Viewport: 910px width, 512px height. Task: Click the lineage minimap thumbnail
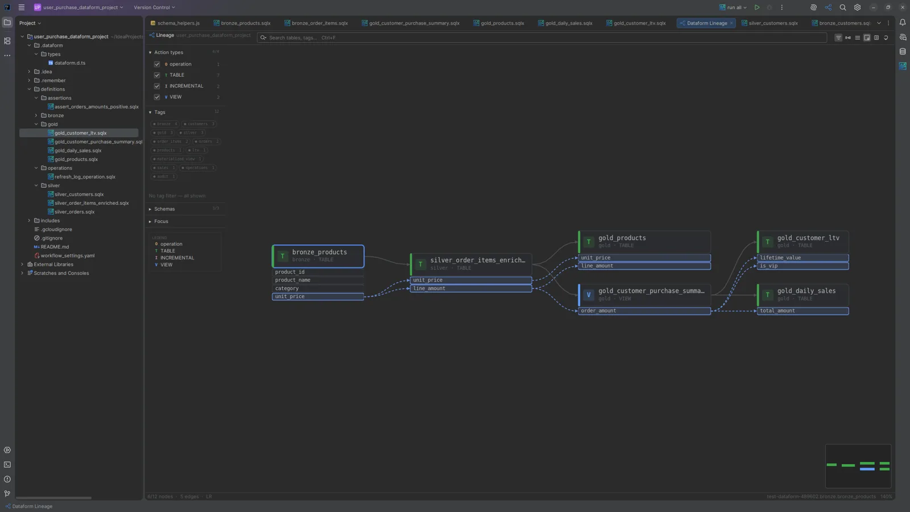coord(858,466)
